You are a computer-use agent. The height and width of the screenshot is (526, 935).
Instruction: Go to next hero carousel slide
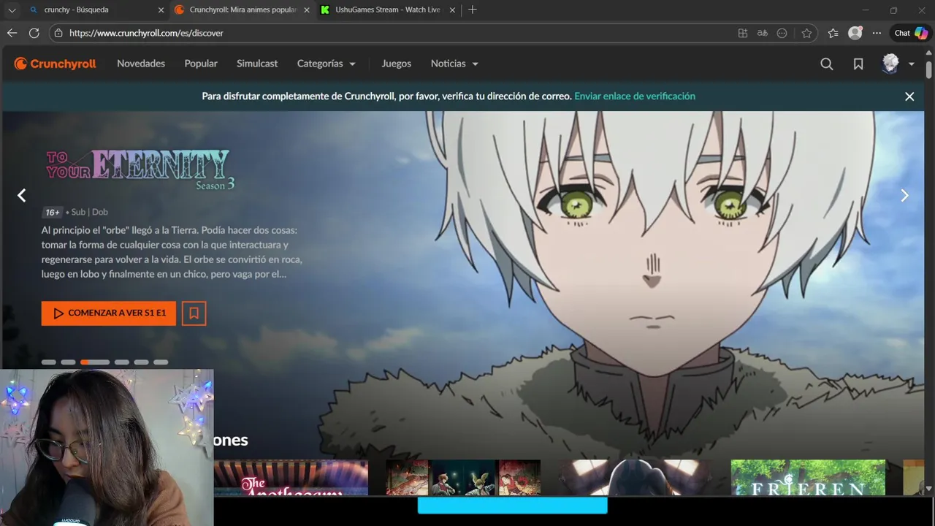pos(904,195)
